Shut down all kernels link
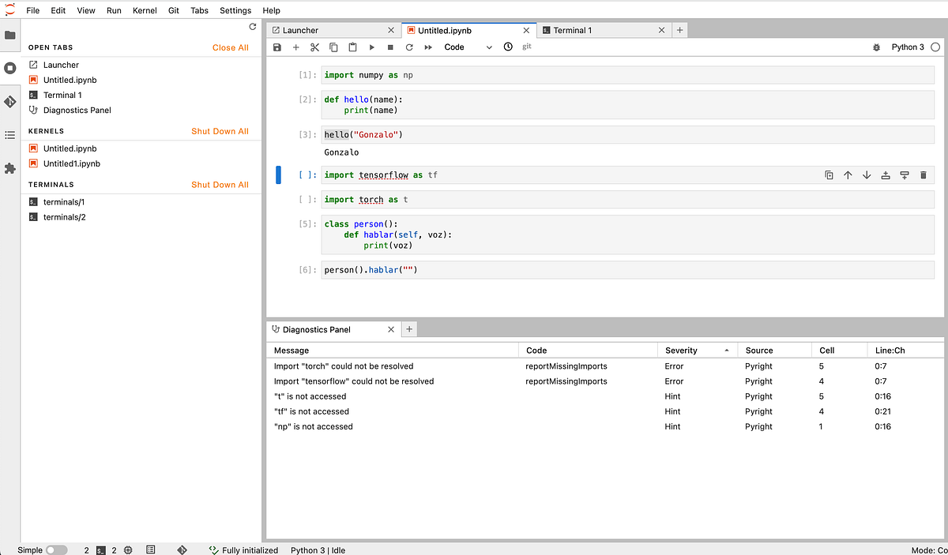Screen dimensions: 948x555 220,131
